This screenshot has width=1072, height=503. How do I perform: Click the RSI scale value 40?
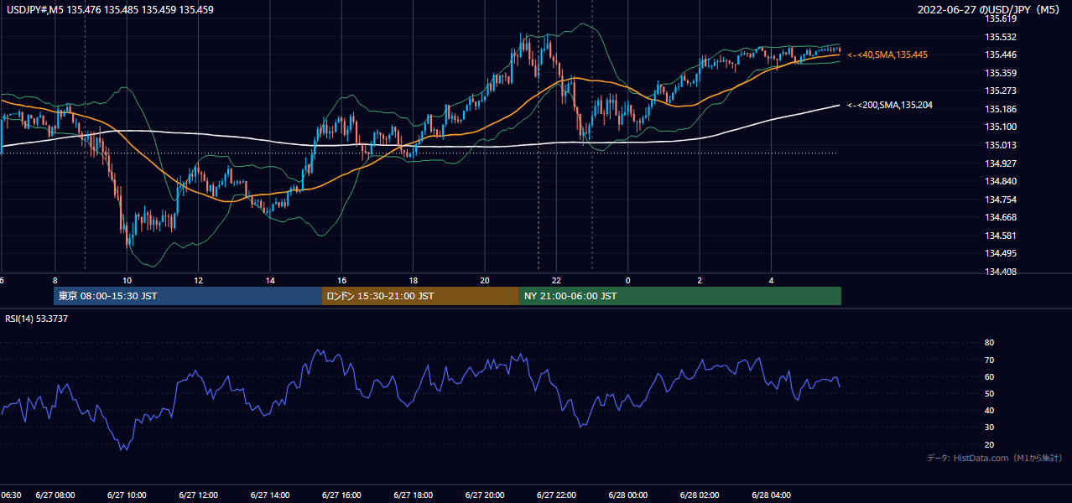click(989, 410)
